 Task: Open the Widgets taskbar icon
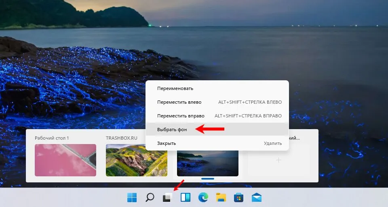[186, 197]
